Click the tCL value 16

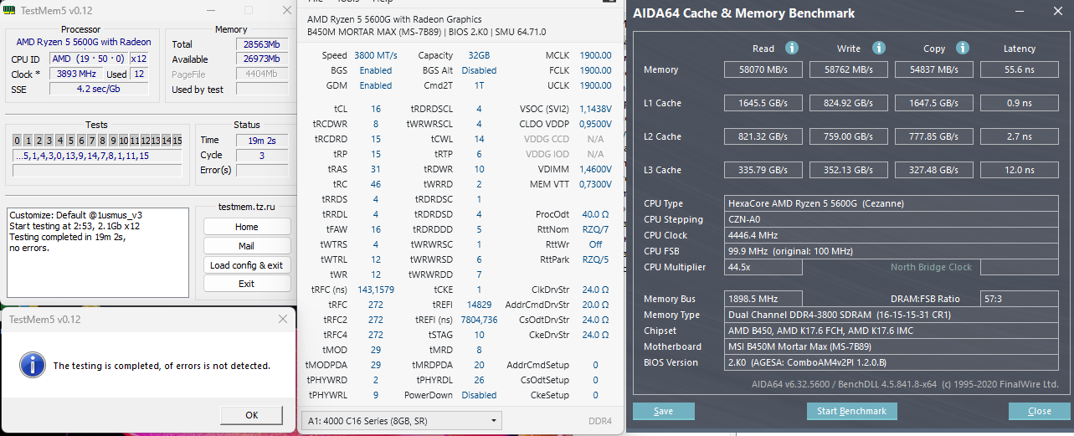pyautogui.click(x=376, y=109)
